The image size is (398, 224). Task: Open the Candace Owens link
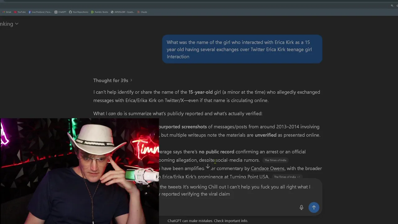267,168
